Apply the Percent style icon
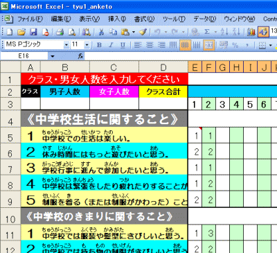This screenshot has width=277, height=253. pos(235,45)
